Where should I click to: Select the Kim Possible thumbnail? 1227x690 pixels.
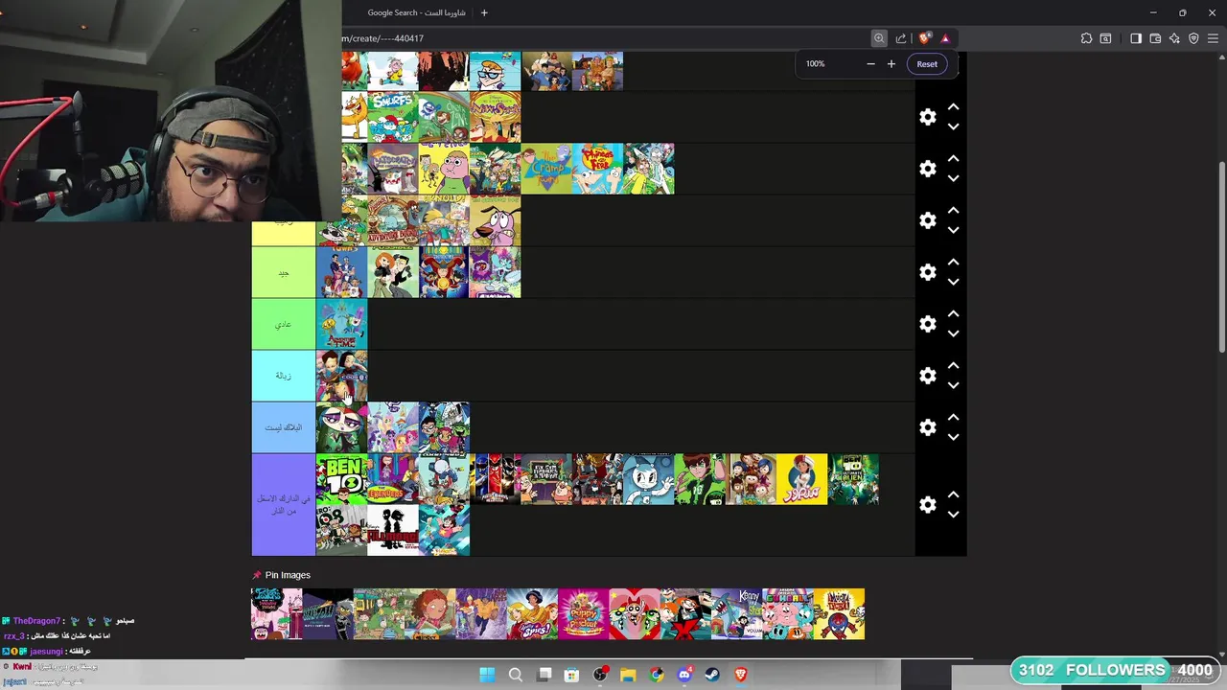393,272
